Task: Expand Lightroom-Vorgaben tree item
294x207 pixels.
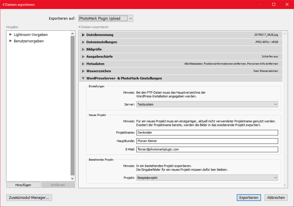Action: pyautogui.click(x=10, y=34)
